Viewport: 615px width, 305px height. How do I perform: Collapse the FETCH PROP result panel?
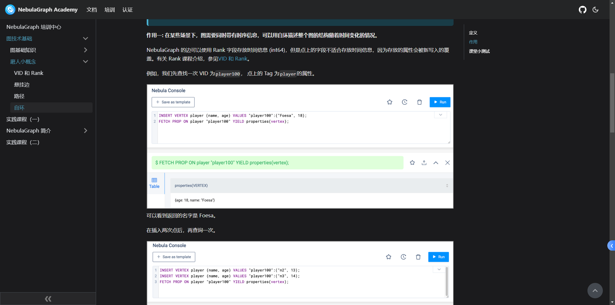[x=436, y=163]
